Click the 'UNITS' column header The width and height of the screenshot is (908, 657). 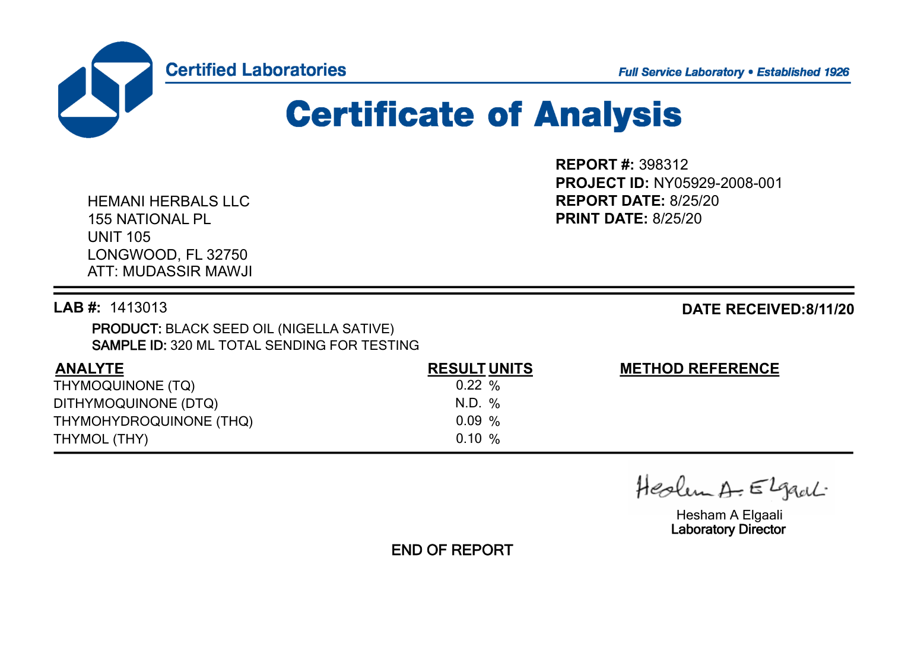point(510,369)
